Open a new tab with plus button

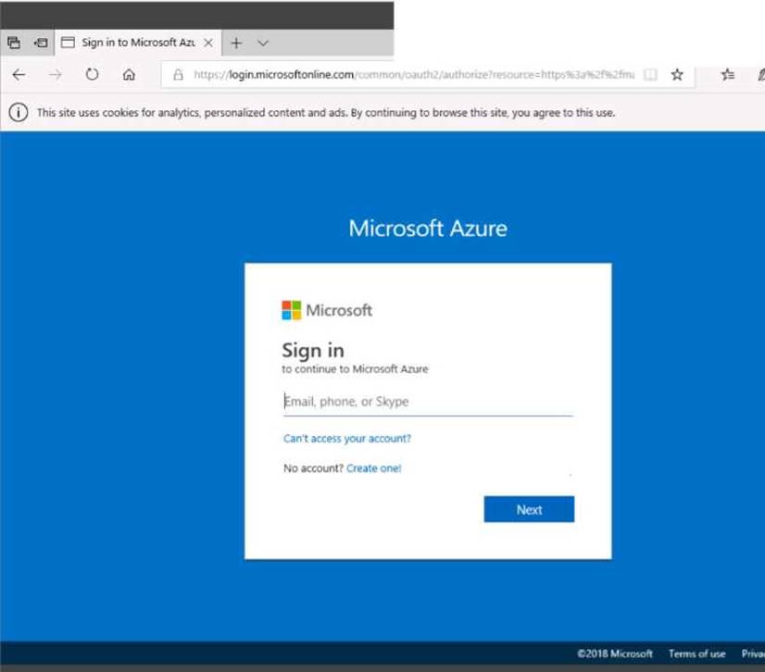tap(236, 43)
